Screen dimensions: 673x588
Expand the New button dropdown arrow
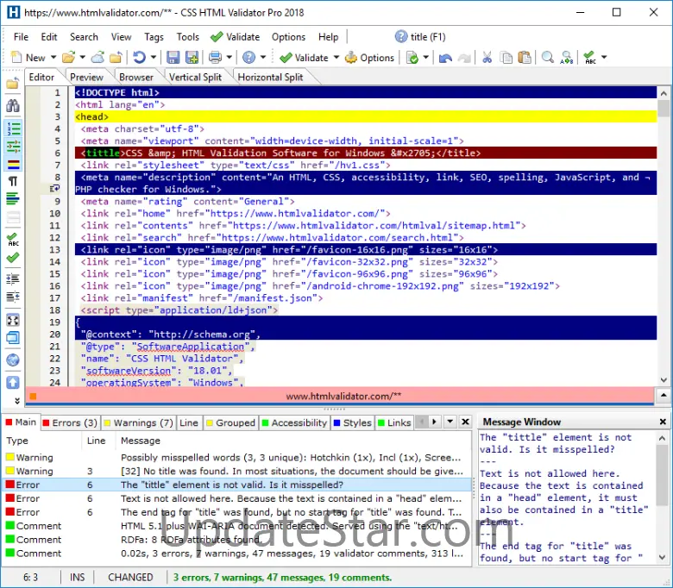click(53, 58)
